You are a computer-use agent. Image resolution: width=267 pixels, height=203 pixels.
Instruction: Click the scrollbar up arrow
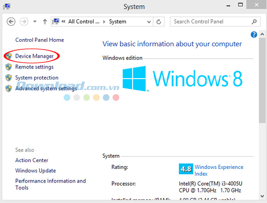coord(262,34)
